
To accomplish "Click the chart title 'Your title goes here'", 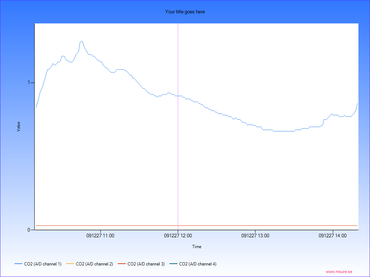I will tap(185, 12).
